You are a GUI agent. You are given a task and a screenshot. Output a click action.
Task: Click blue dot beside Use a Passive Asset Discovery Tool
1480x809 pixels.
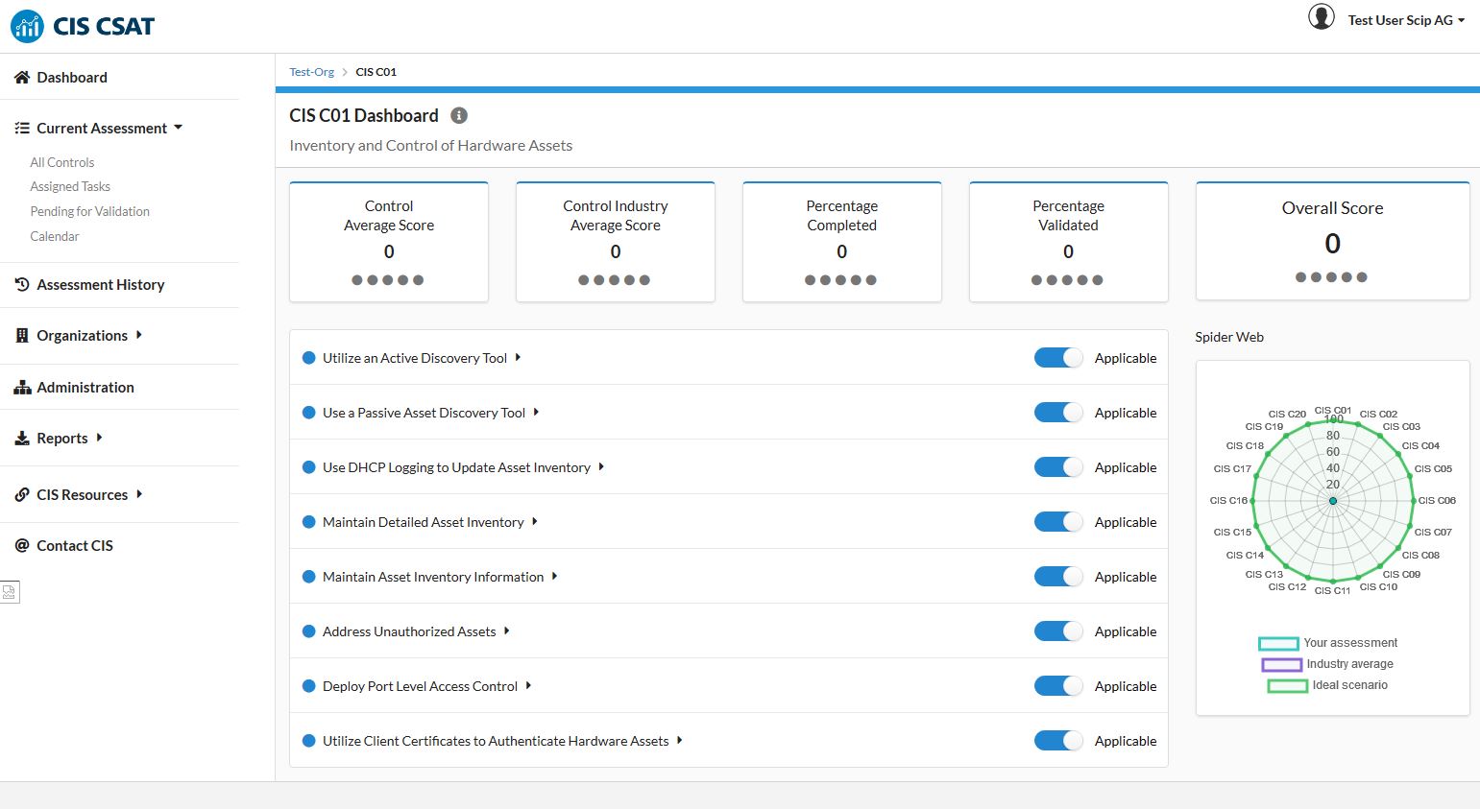pos(309,413)
